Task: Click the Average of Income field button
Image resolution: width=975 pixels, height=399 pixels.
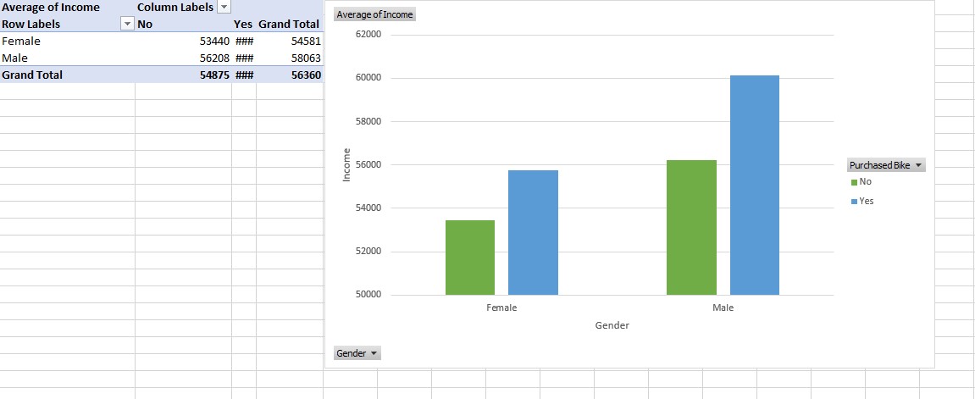Action: 374,14
